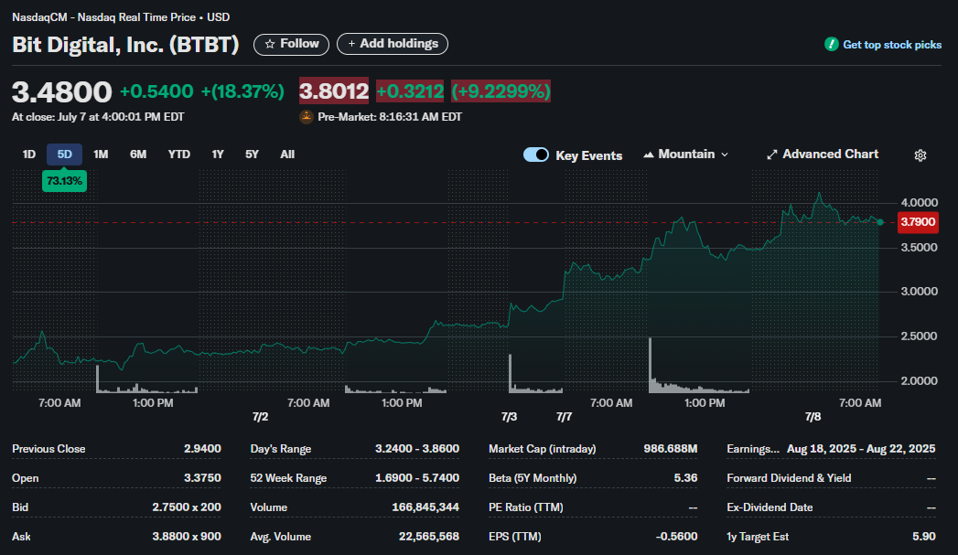Click the Avg. Volume value 22,565,568

point(428,537)
